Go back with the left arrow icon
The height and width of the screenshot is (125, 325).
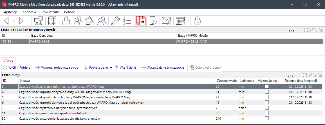(x=6, y=21)
